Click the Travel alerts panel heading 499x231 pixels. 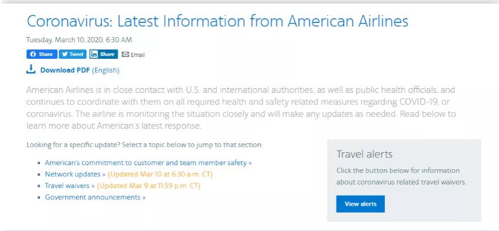[365, 154]
